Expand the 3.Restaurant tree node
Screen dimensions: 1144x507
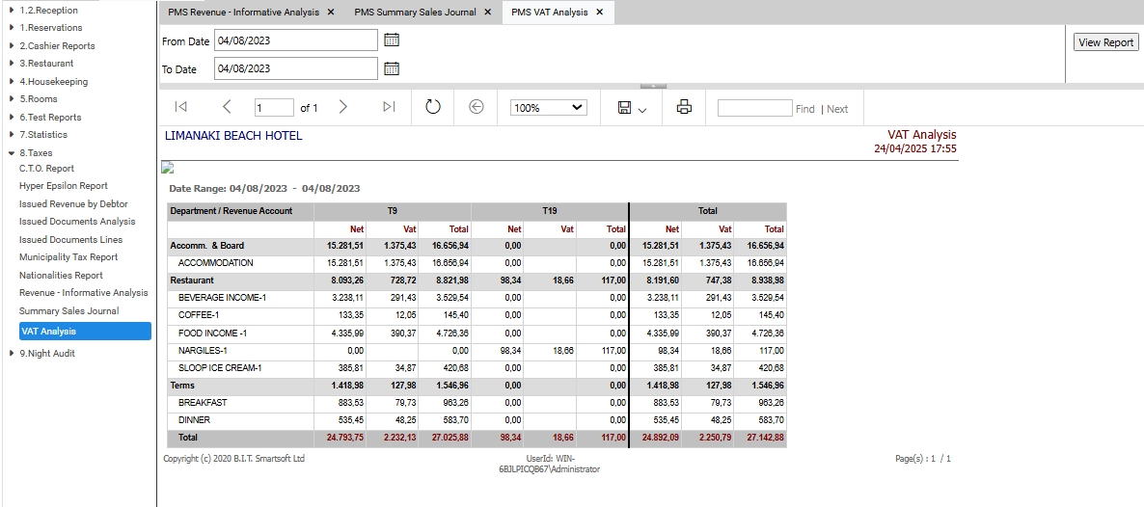[x=11, y=64]
